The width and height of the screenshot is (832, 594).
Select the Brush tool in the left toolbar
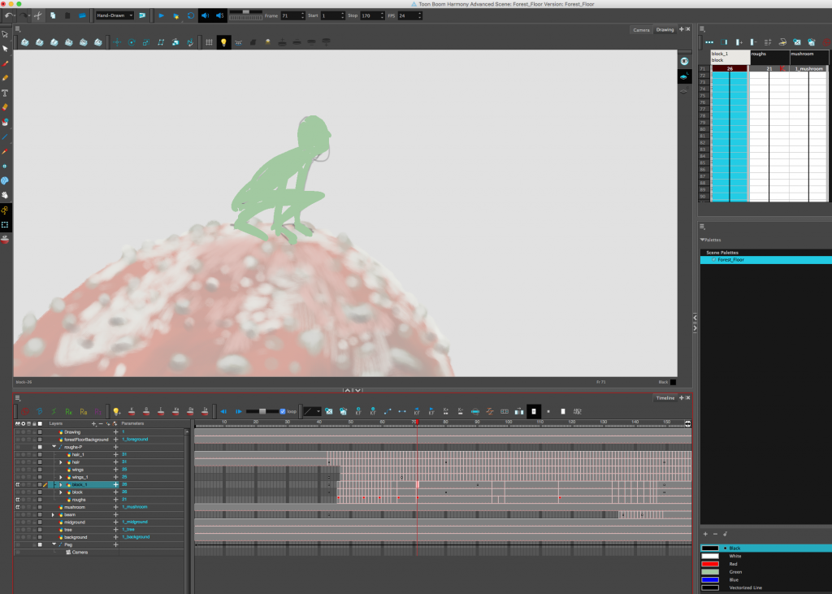6,63
